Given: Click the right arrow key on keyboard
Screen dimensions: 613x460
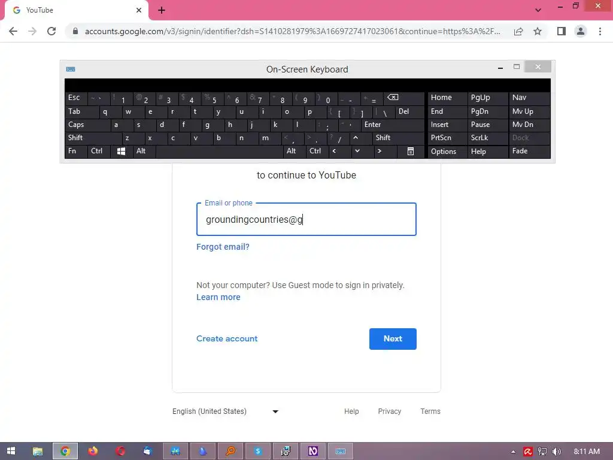Looking at the screenshot, I should point(385,152).
